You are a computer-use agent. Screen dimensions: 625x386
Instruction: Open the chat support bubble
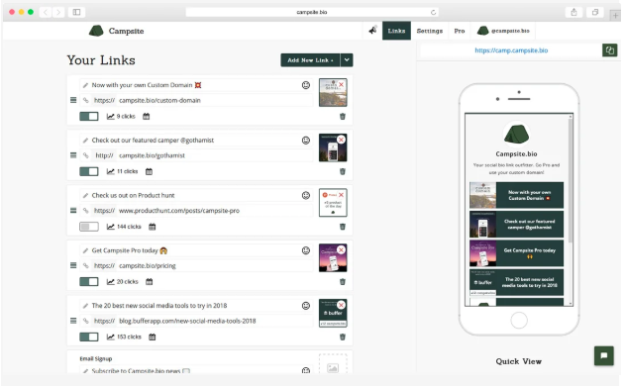pyautogui.click(x=604, y=355)
